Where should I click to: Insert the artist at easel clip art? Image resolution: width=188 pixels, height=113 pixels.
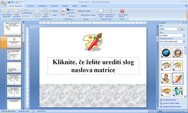(x=178, y=91)
